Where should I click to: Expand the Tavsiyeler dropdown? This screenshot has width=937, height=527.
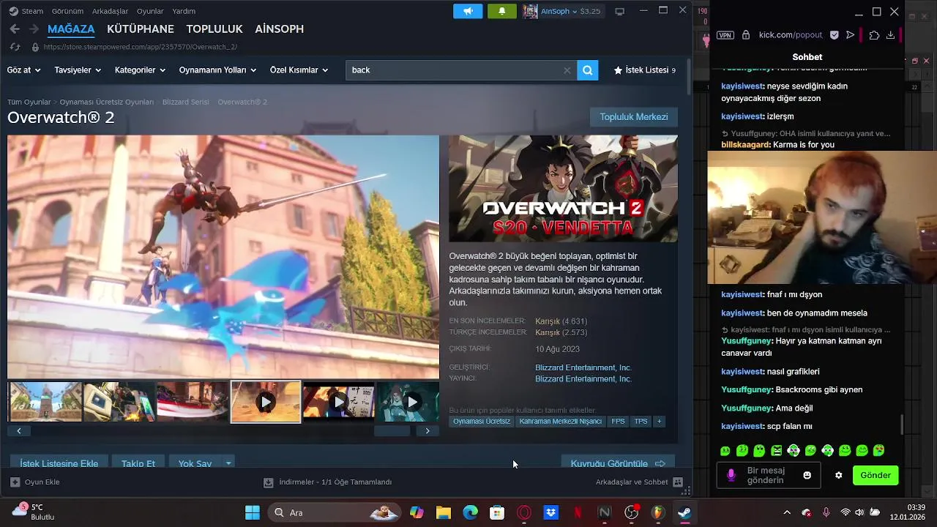[78, 70]
